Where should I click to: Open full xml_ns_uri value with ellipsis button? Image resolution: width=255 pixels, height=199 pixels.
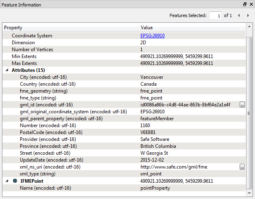pyautogui.click(x=242, y=167)
